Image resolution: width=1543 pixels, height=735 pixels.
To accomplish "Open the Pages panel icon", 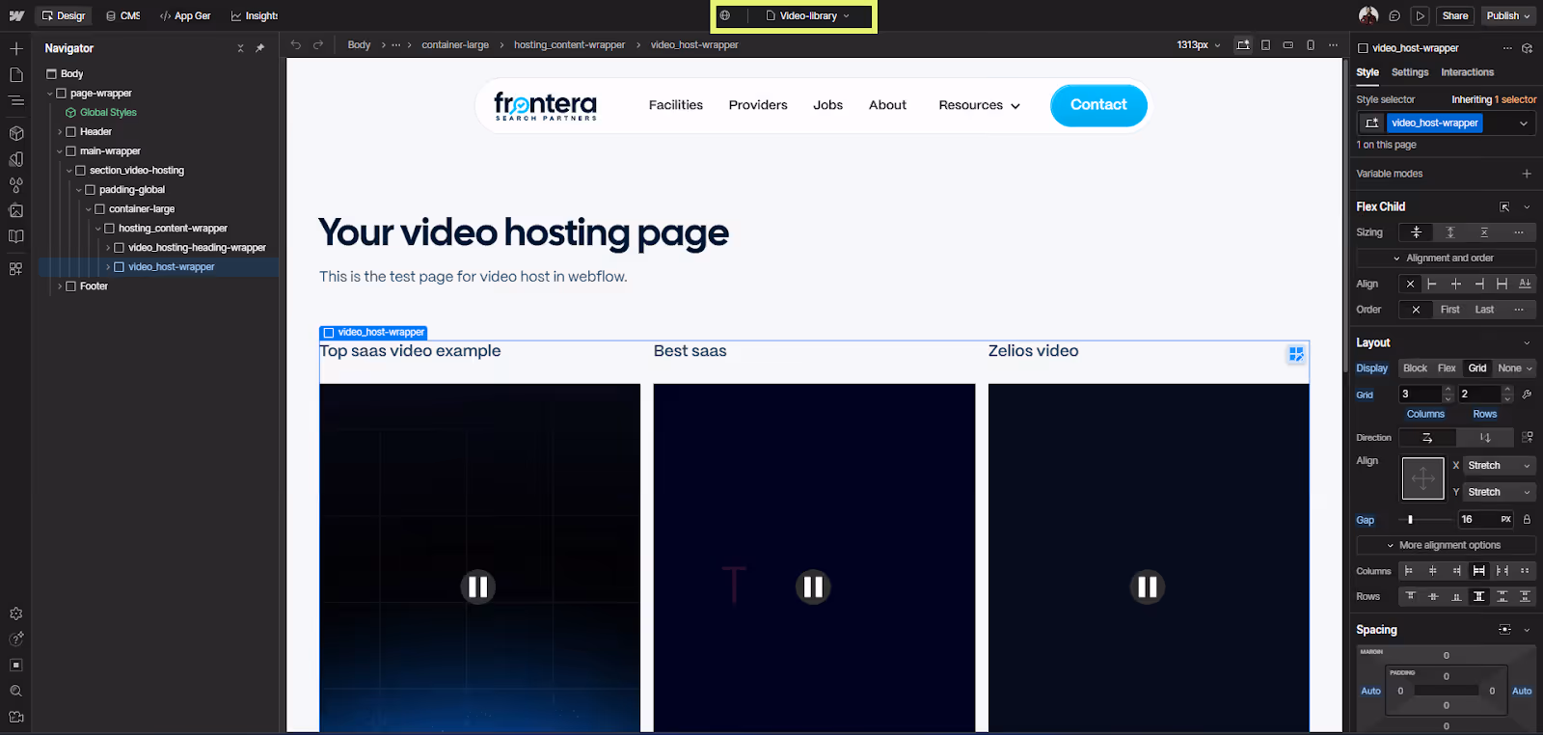I will pos(15,74).
